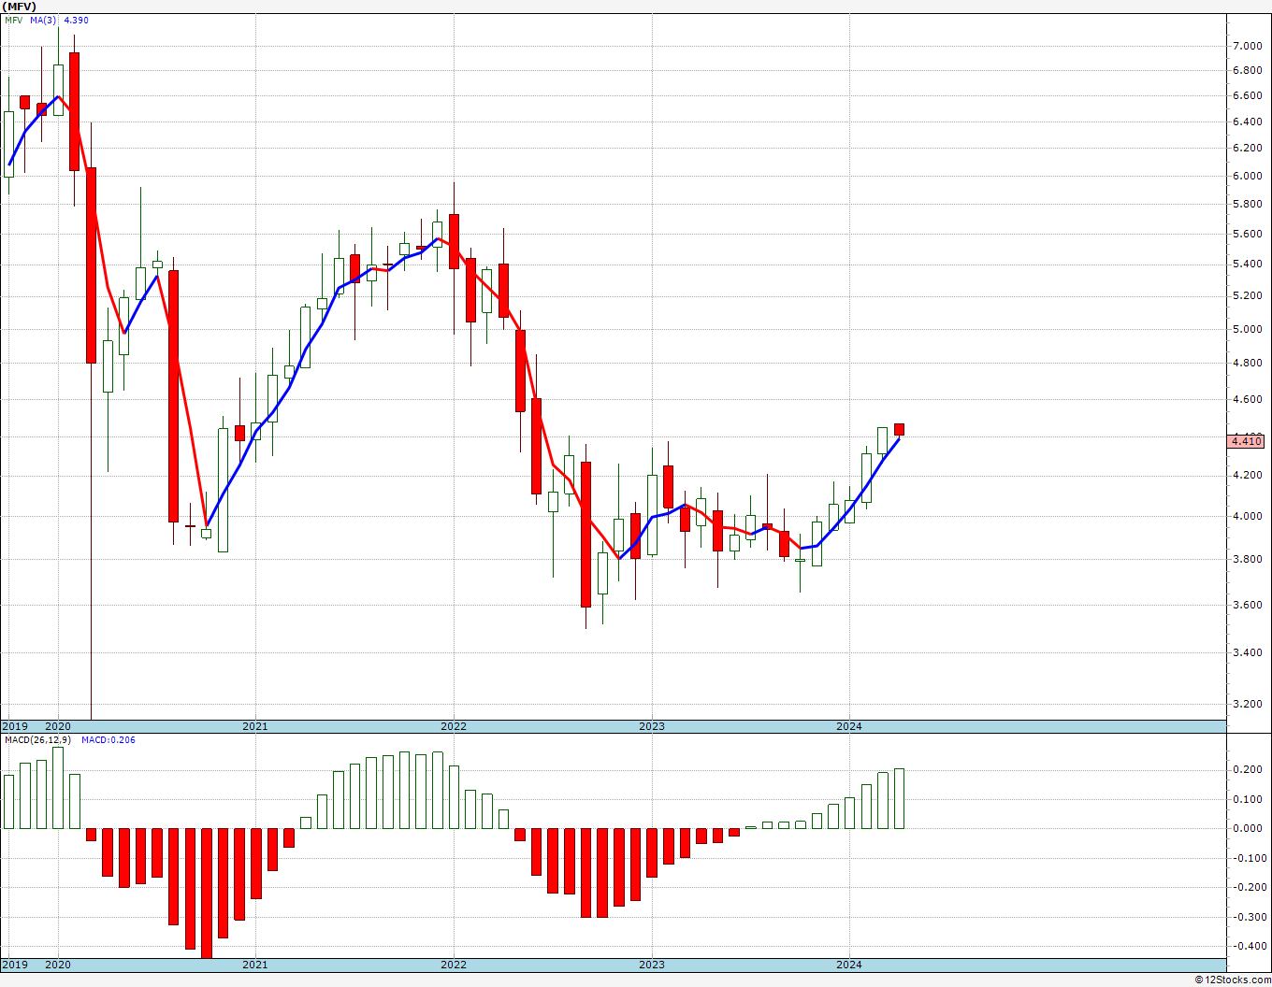Click the 4.800 price axis label
Image resolution: width=1272 pixels, height=987 pixels.
tap(1246, 363)
